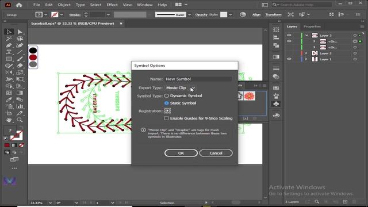Pick the gray swatch on canvas
Viewport: 368px width, 207px height.
click(33, 64)
